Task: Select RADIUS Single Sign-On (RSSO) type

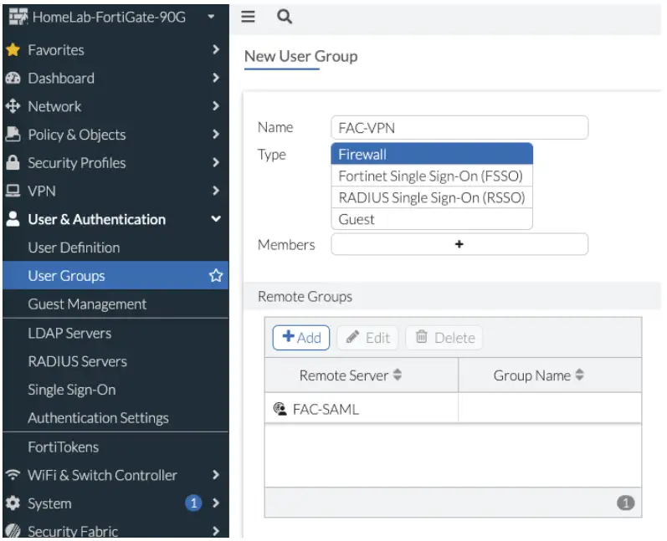Action: click(431, 198)
